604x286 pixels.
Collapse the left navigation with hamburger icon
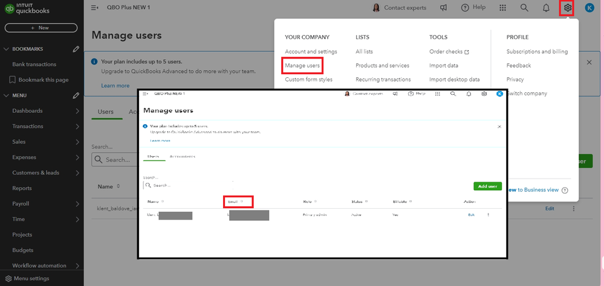point(95,8)
